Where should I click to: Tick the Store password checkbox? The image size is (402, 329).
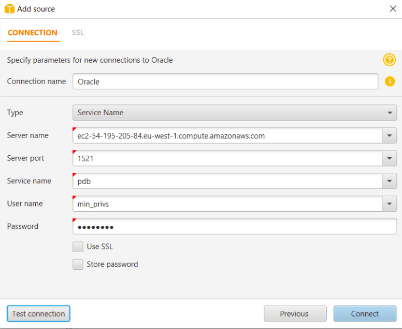[x=78, y=264]
